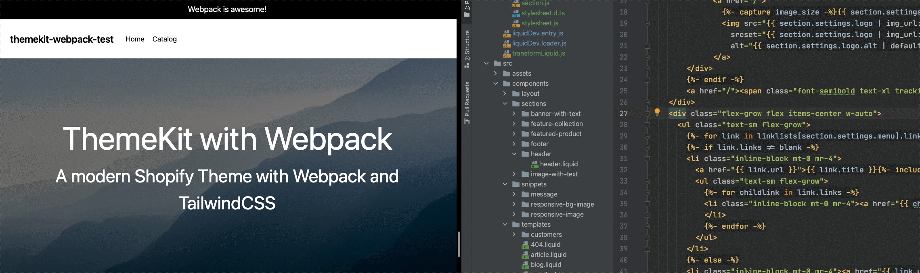Click the sections folder icon
920x273 pixels.
516,103
